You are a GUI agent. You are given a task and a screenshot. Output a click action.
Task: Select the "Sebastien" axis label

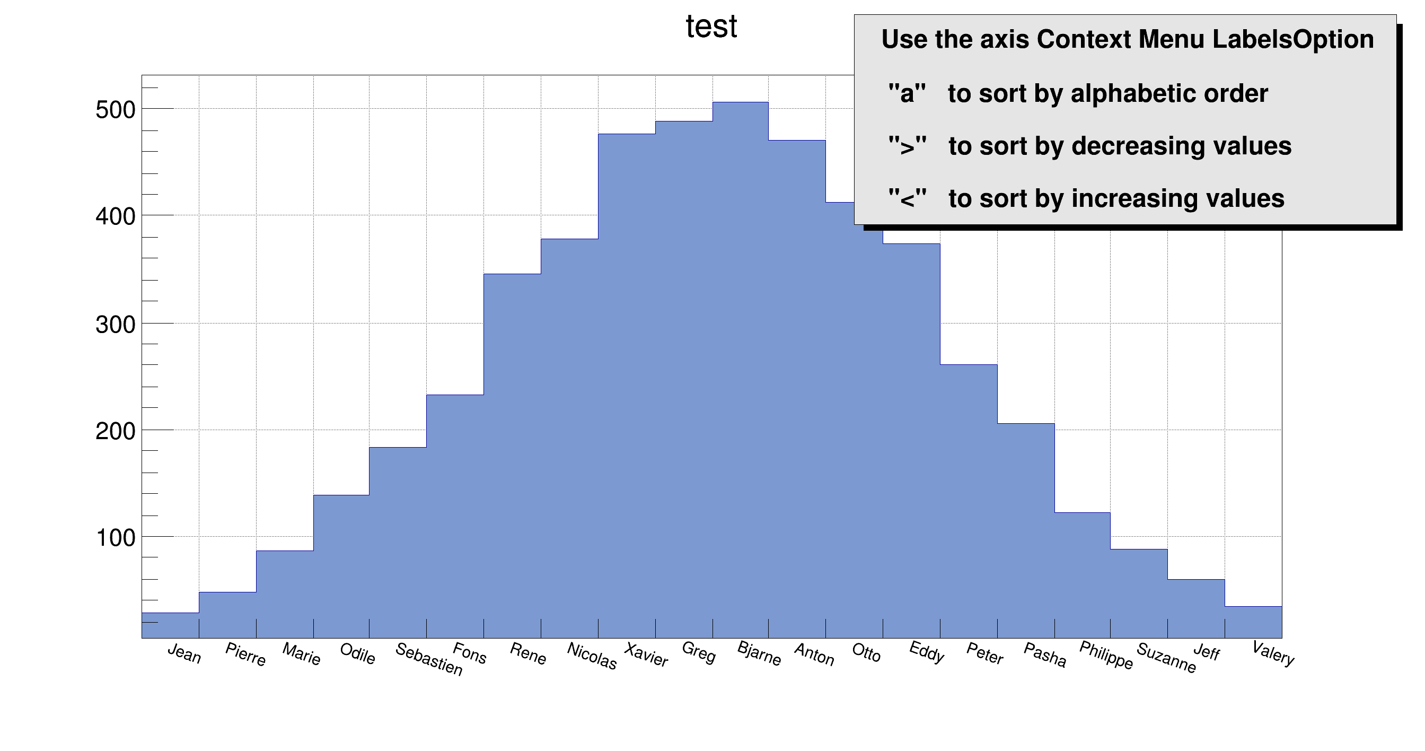(429, 659)
